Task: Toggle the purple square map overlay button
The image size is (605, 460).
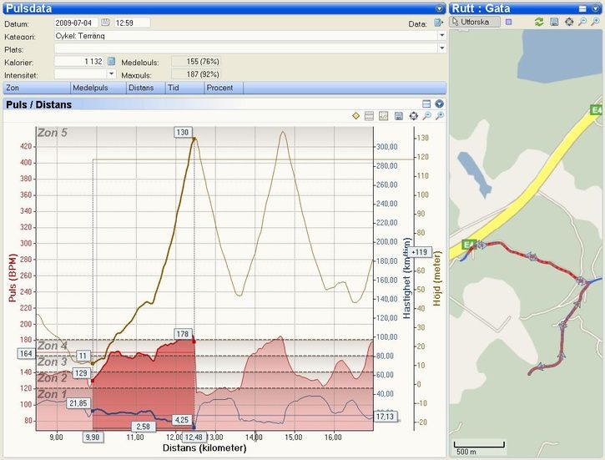Action: [509, 22]
